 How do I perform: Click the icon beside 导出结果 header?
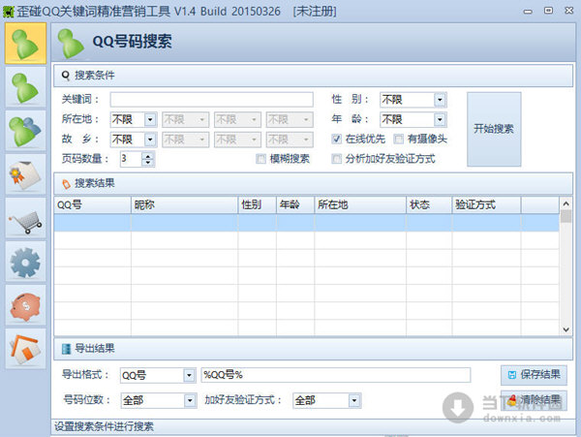66,349
